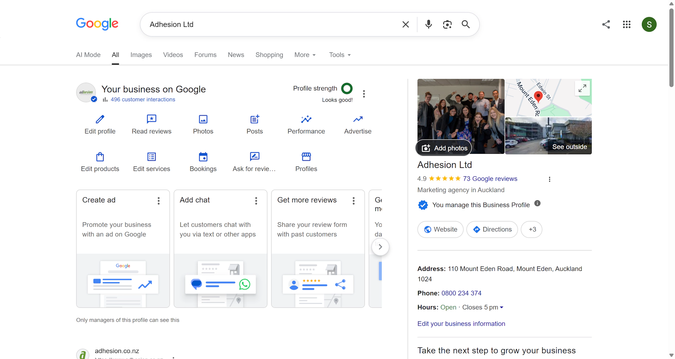Screen dimensions: 675x359
Task: Open See outside street view thumbnail
Action: coord(548,136)
